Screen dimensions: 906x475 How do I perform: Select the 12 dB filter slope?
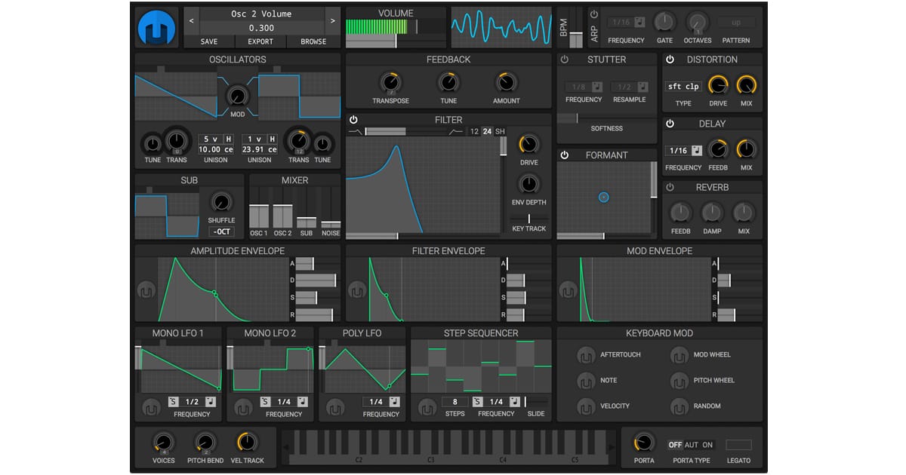[x=474, y=132]
